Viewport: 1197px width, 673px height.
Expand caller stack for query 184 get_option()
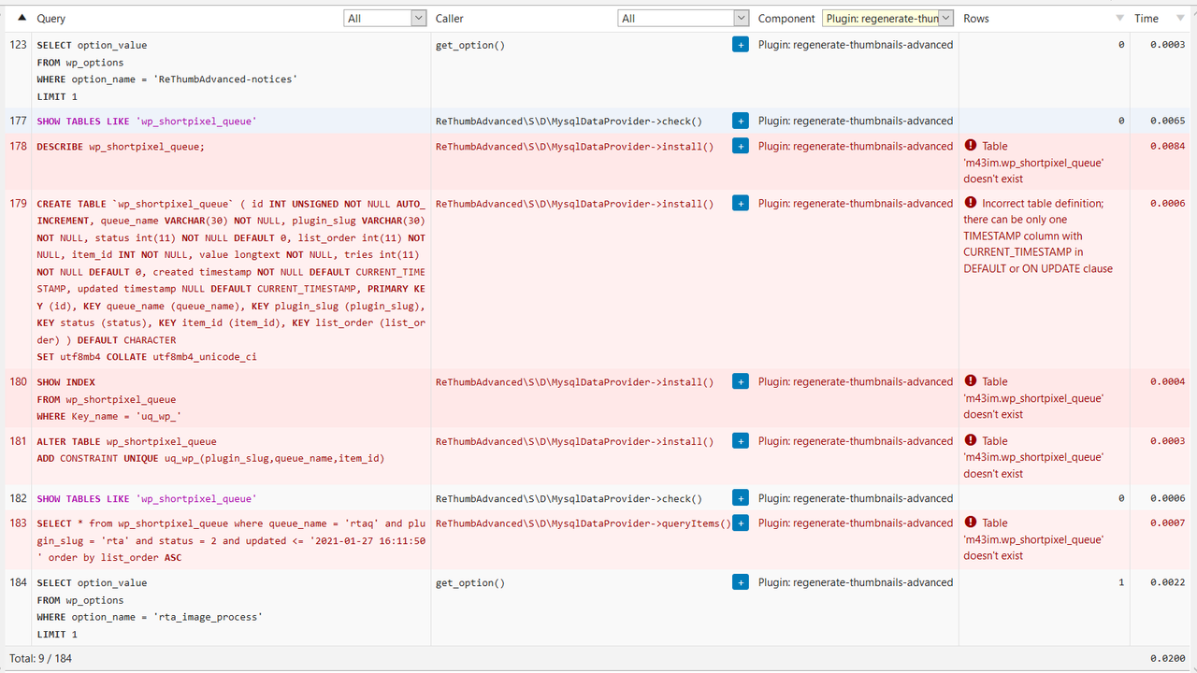(x=740, y=582)
